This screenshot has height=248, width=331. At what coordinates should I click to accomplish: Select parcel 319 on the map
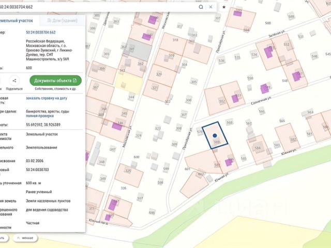tap(168, 59)
